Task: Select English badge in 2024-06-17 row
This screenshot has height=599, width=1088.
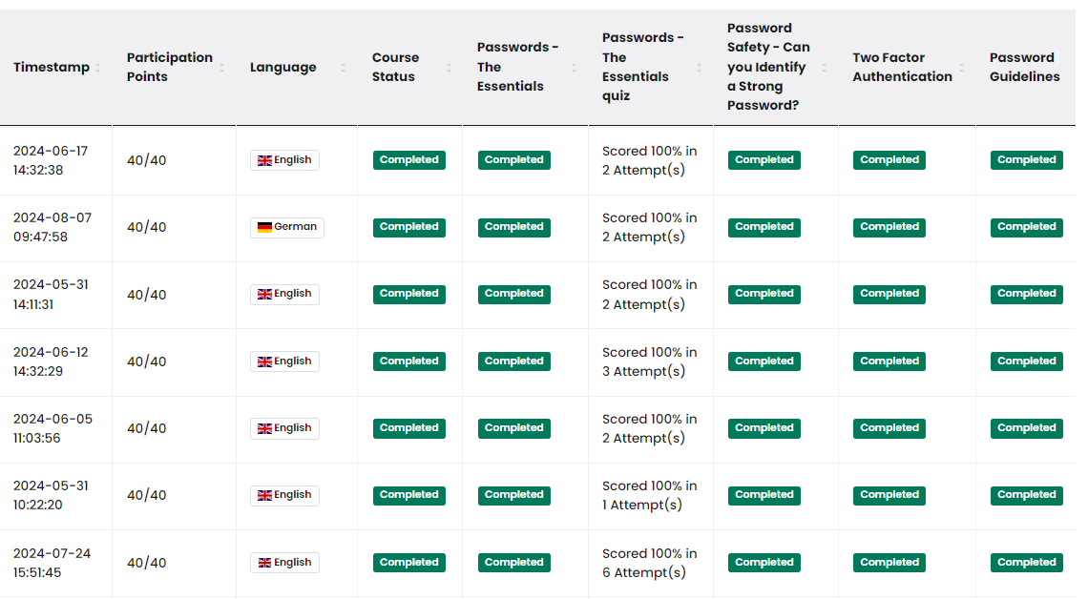Action: click(x=284, y=160)
